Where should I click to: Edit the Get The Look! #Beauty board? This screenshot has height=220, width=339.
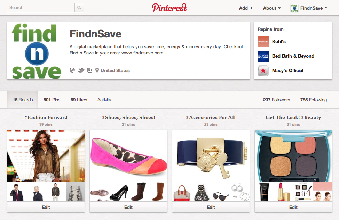[293, 207]
